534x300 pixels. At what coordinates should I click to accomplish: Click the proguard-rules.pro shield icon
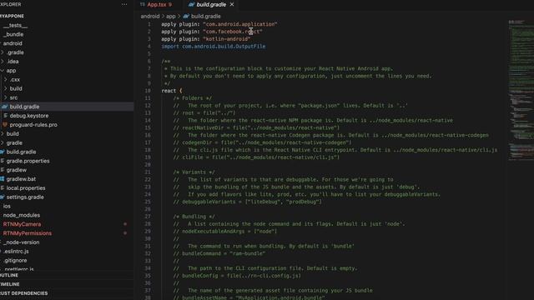point(5,124)
